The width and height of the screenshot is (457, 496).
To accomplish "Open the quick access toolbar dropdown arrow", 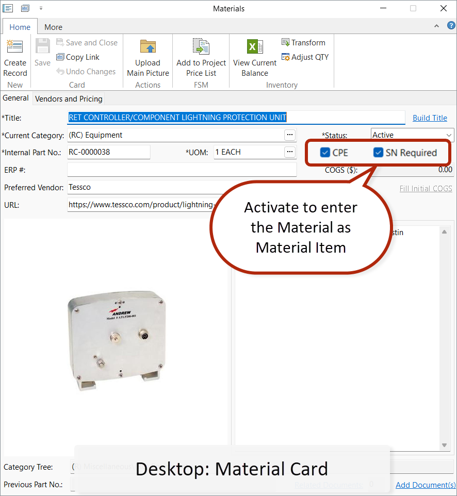I will (x=41, y=9).
